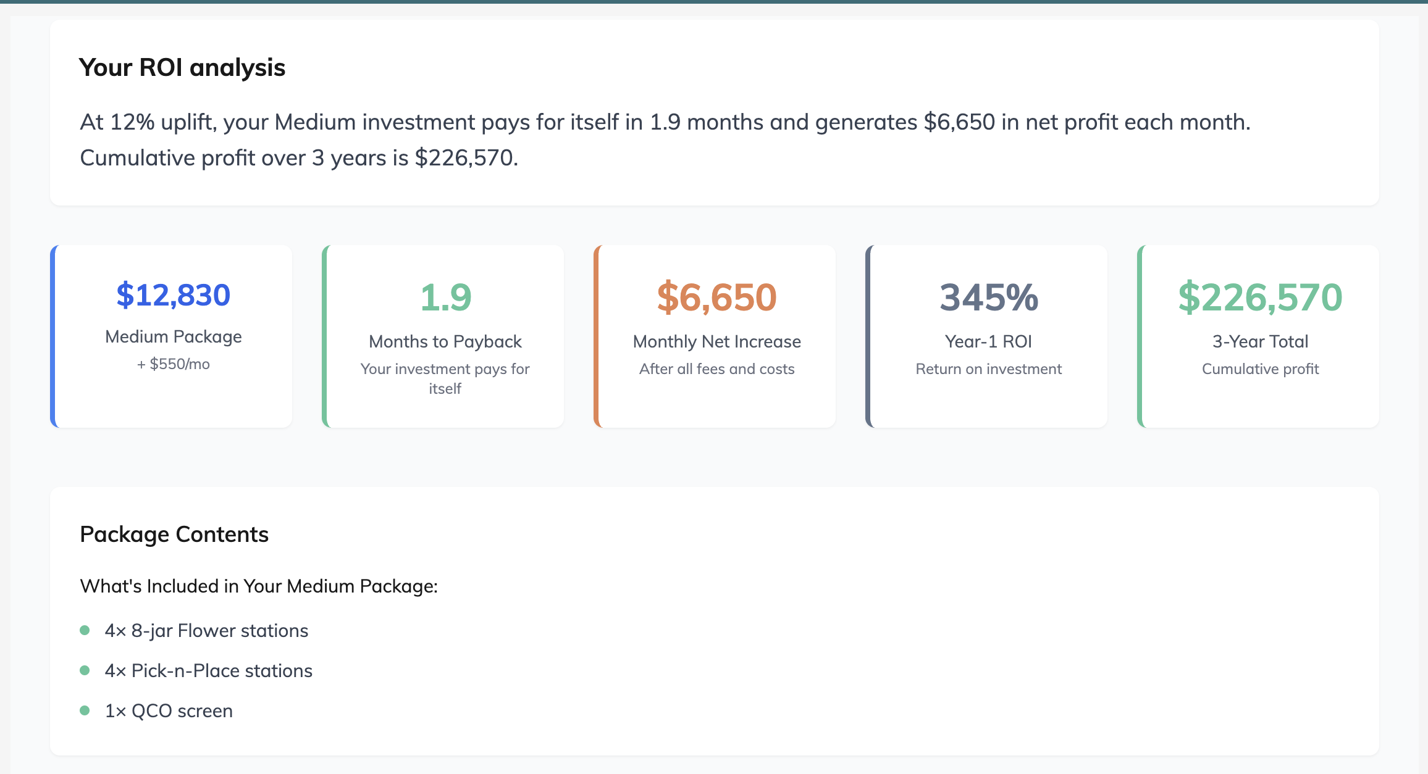The width and height of the screenshot is (1428, 774).
Task: Click the 1× QCO screen list item
Action: point(169,711)
